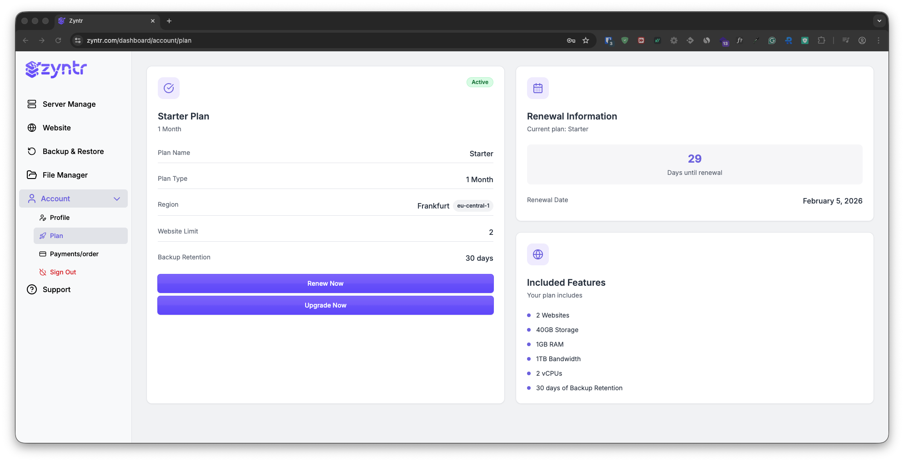Click the user icon beside Account

click(x=32, y=199)
